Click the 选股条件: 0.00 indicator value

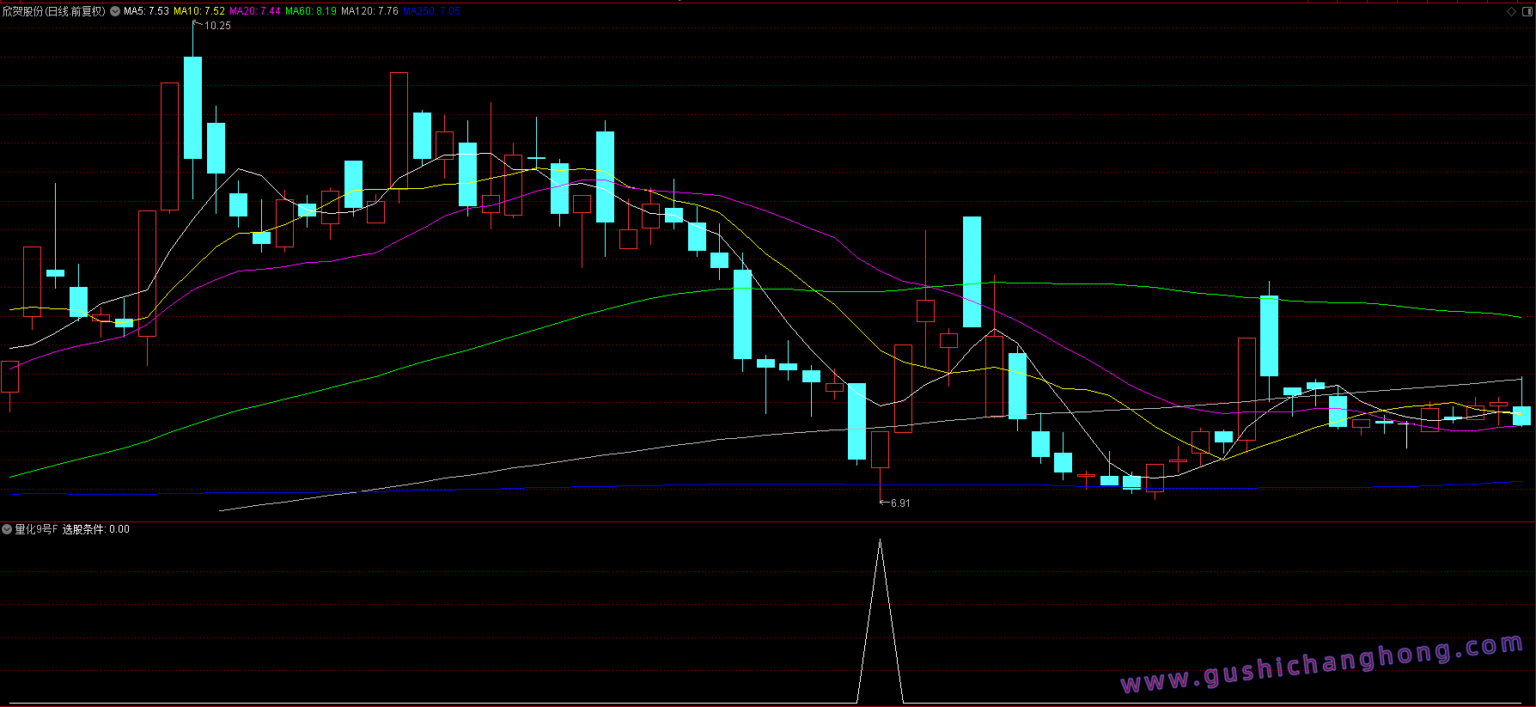pos(96,529)
